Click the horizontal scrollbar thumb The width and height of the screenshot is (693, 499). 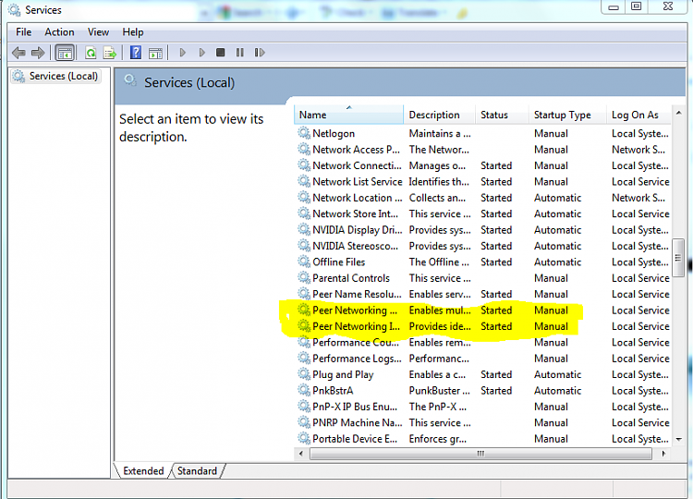pos(480,454)
